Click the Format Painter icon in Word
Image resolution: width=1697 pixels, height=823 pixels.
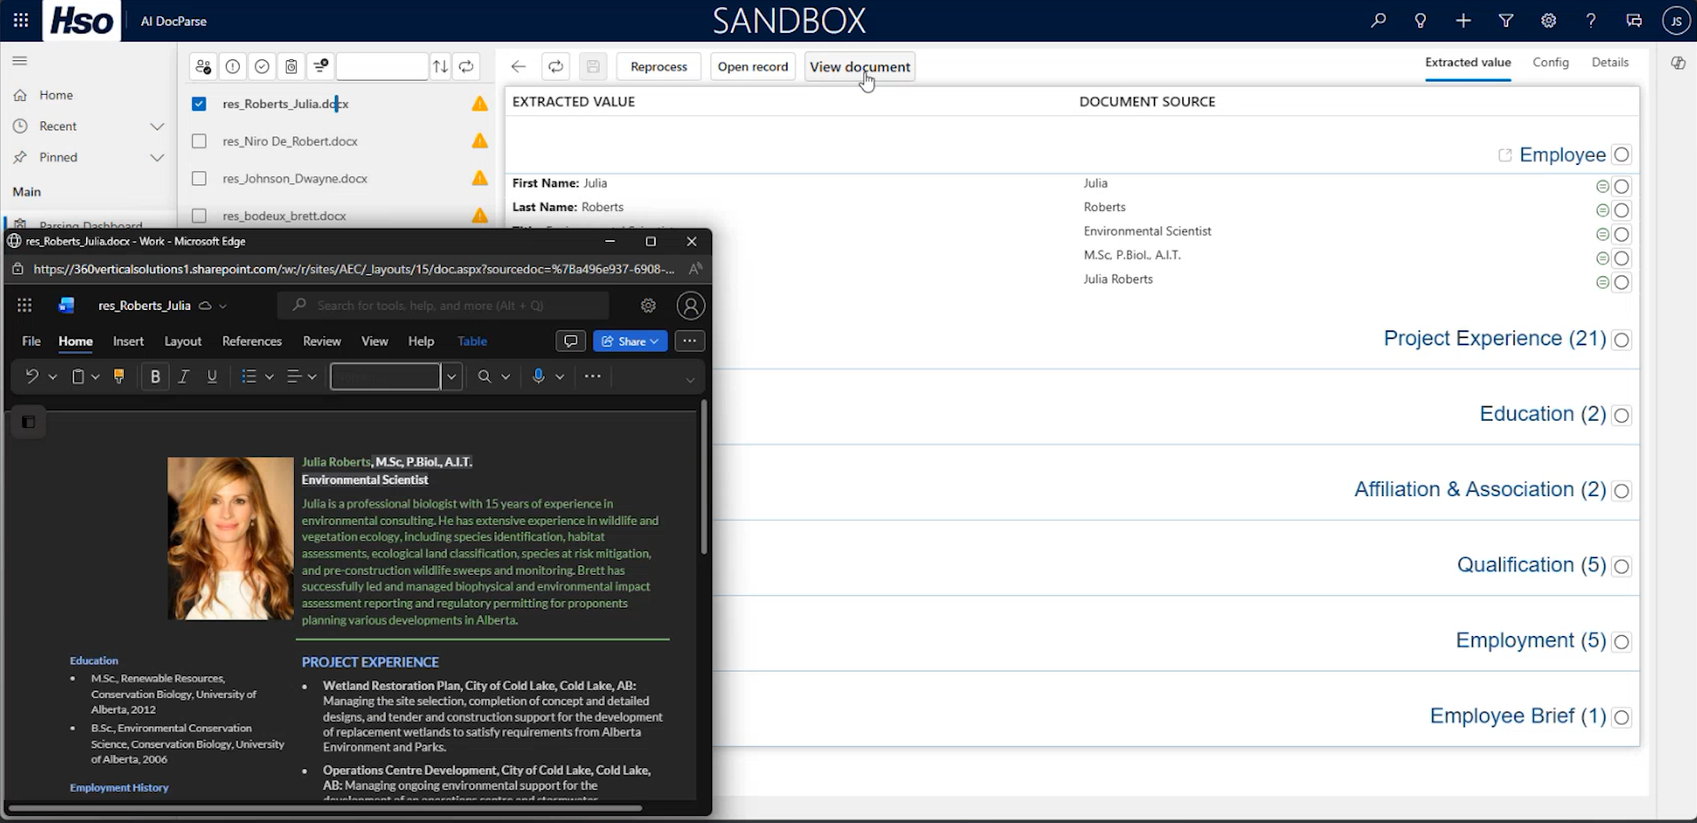pyautogui.click(x=119, y=377)
